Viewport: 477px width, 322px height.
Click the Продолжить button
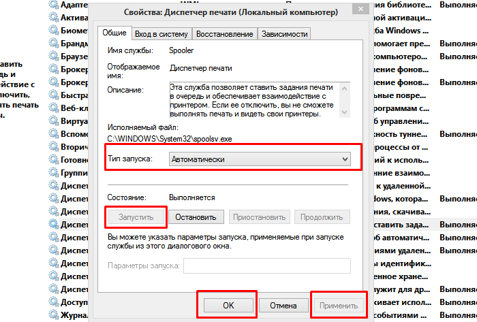point(322,217)
